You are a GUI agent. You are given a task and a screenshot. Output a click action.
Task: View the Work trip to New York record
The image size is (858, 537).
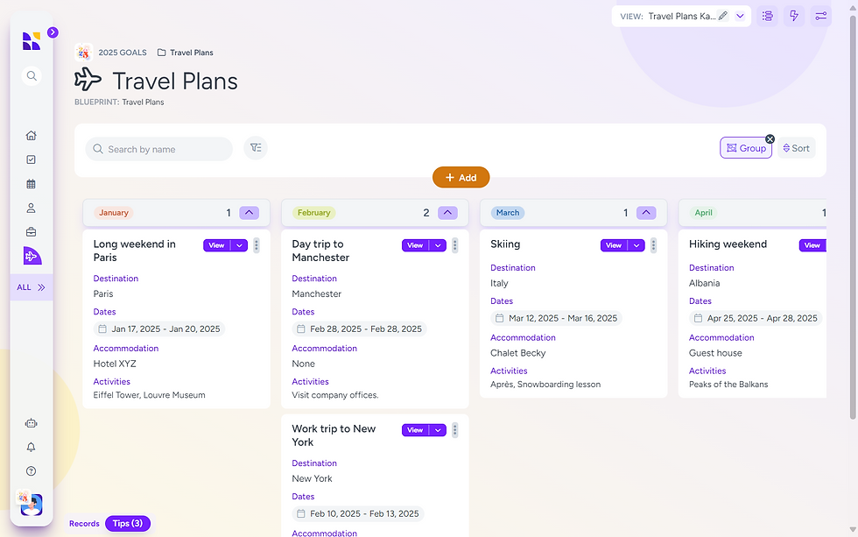(x=415, y=430)
